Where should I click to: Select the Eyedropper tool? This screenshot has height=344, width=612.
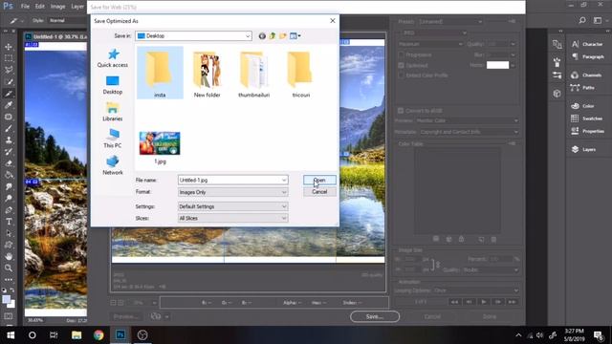click(9, 105)
